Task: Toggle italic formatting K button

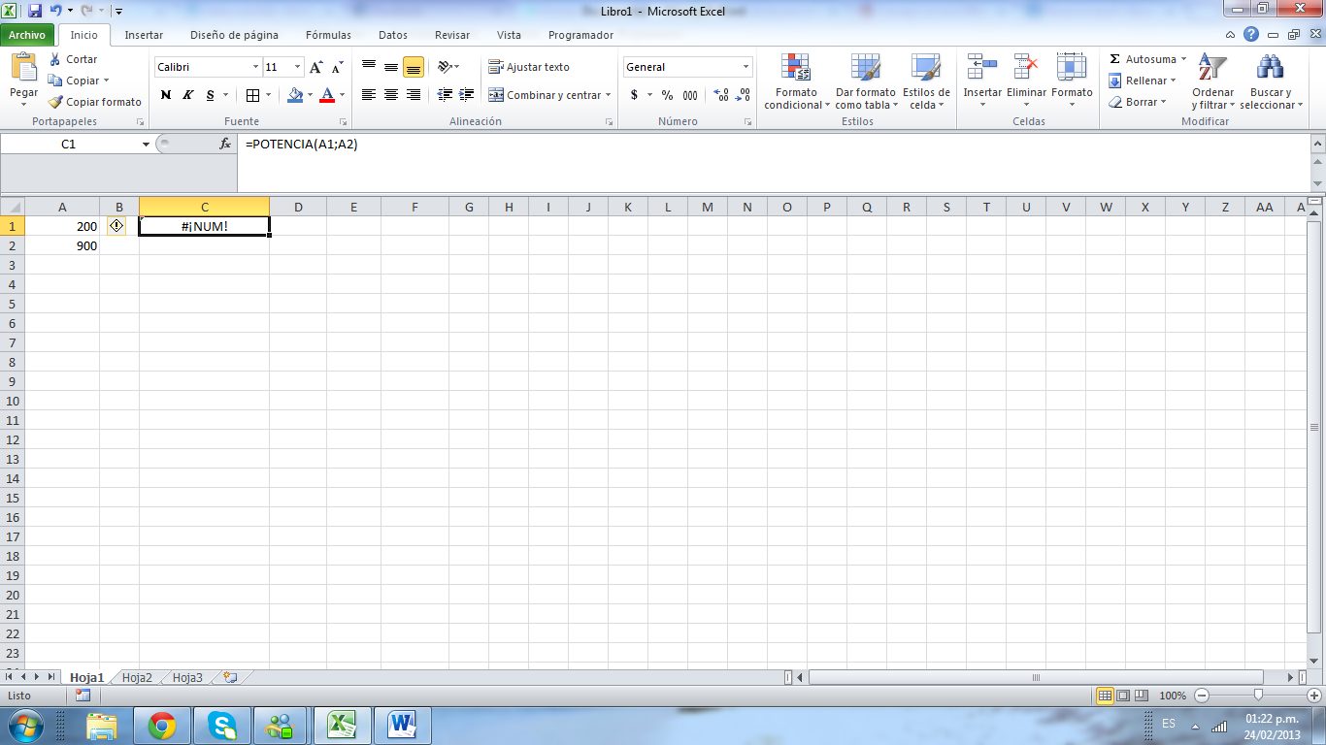Action: coord(188,95)
